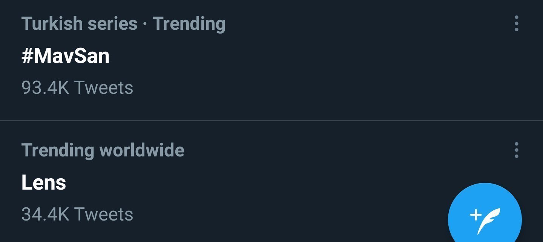This screenshot has width=543, height=242.
Task: Open more options for #MavSan trend
Action: 516,24
